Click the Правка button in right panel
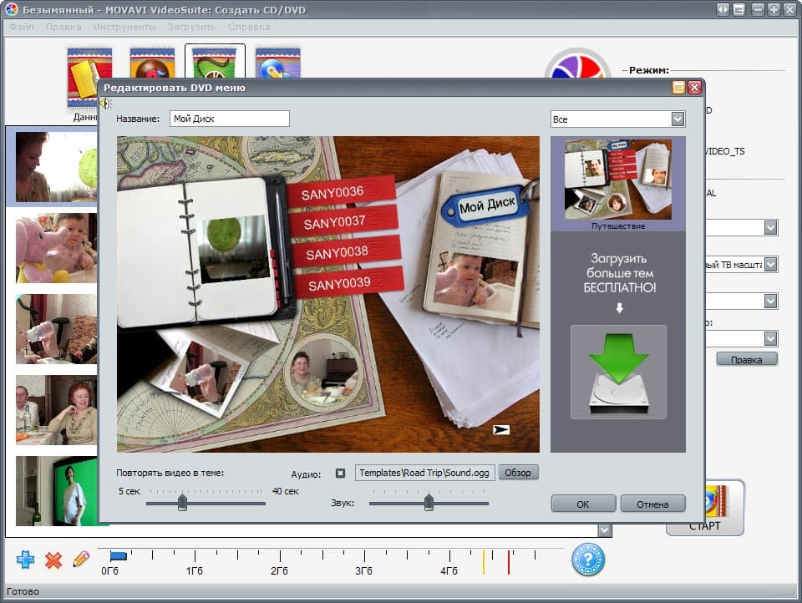The height and width of the screenshot is (603, 802). pyautogui.click(x=746, y=360)
